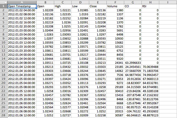Click the Volume header cell
Image resolution: width=177 pixels, height=118 pixels.
point(115,6)
